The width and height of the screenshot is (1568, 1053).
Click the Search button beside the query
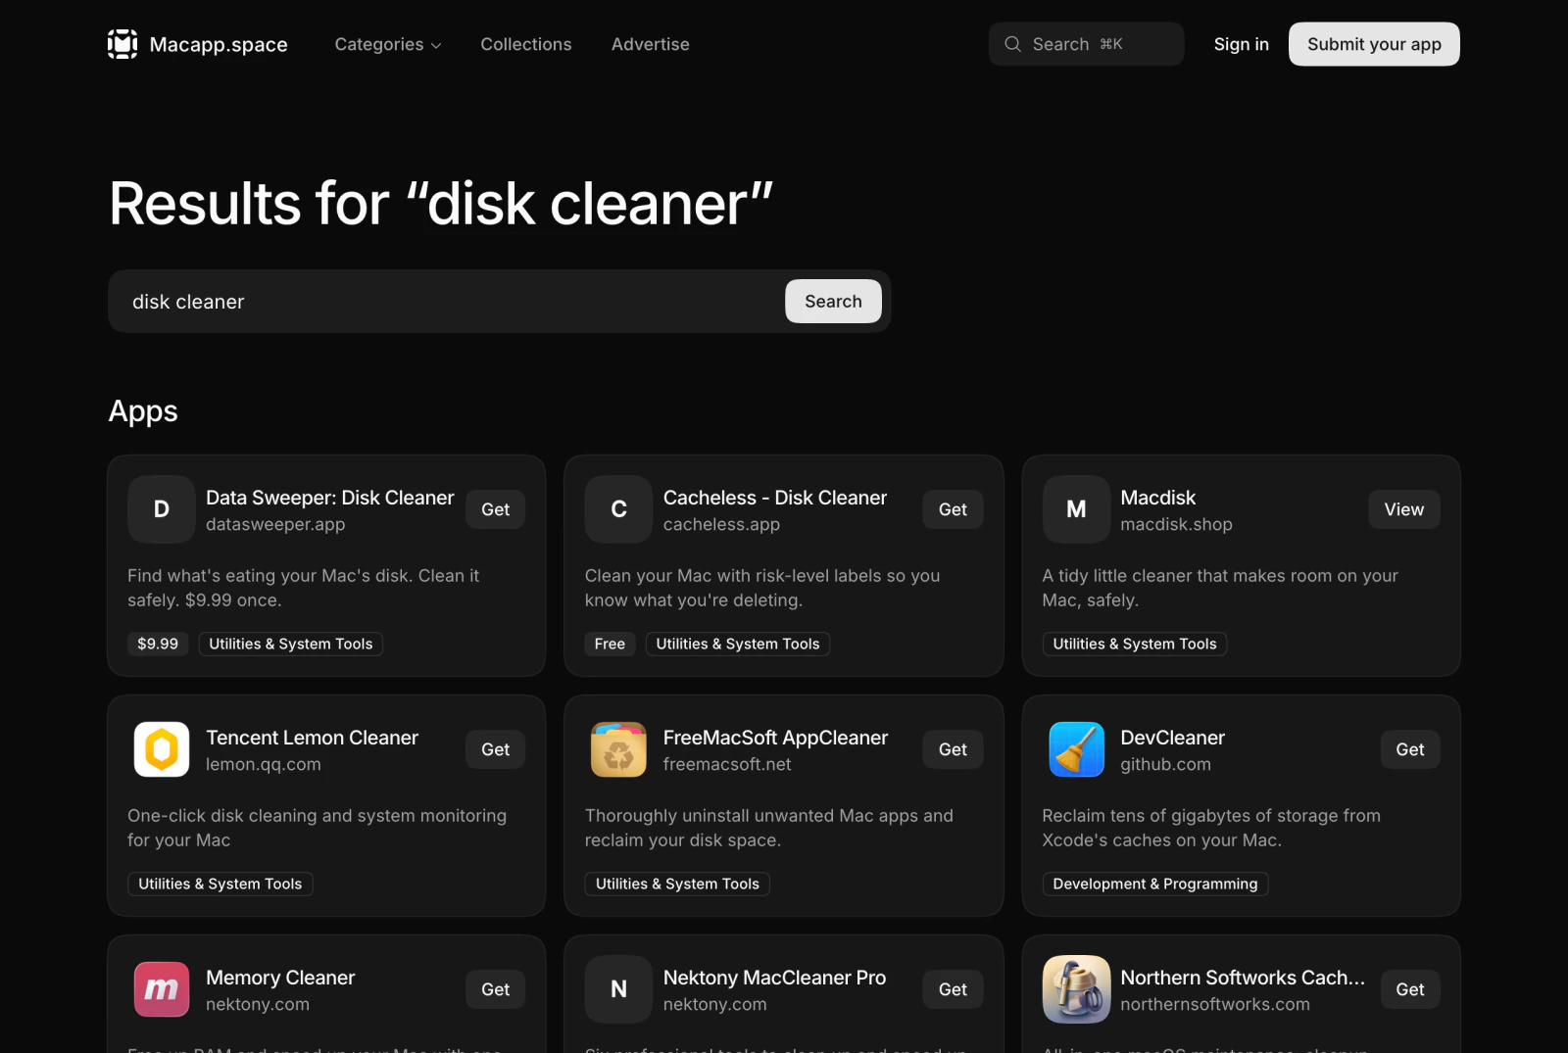[x=833, y=302]
